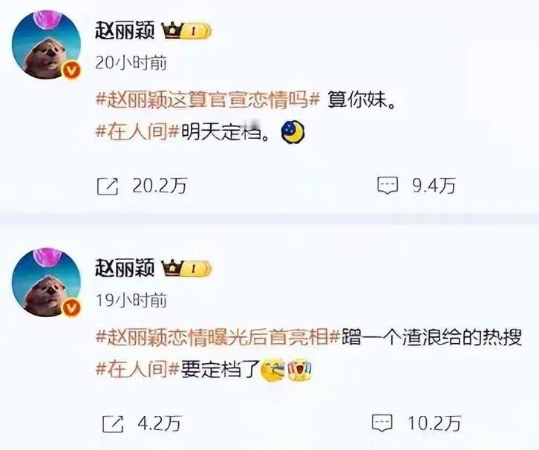
Task: Click the orange verified V badge on the first avatar
Action: 71,71
